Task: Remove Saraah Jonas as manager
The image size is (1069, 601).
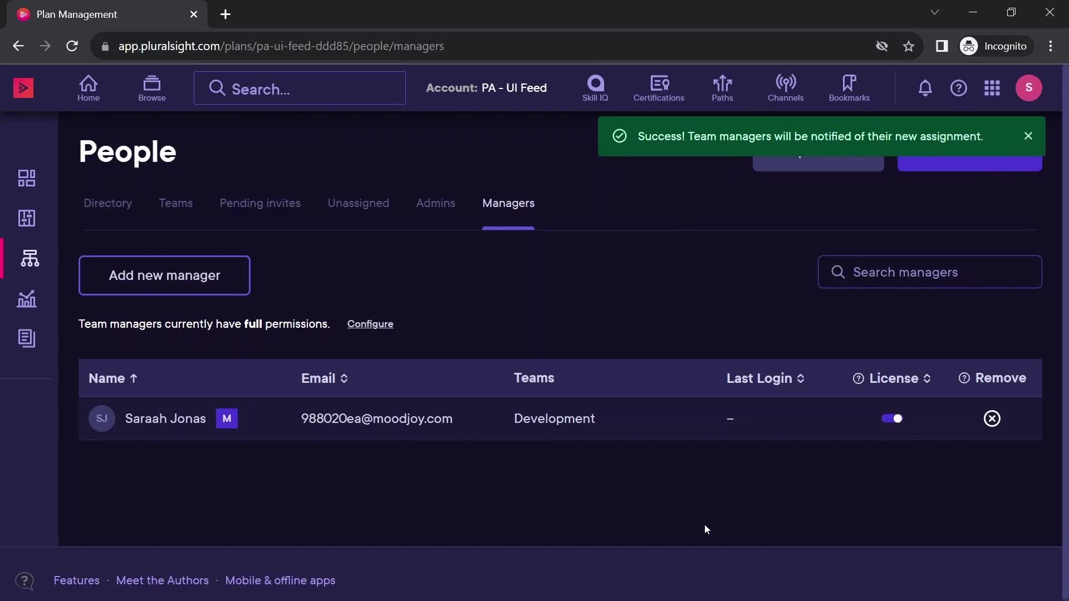Action: [992, 418]
